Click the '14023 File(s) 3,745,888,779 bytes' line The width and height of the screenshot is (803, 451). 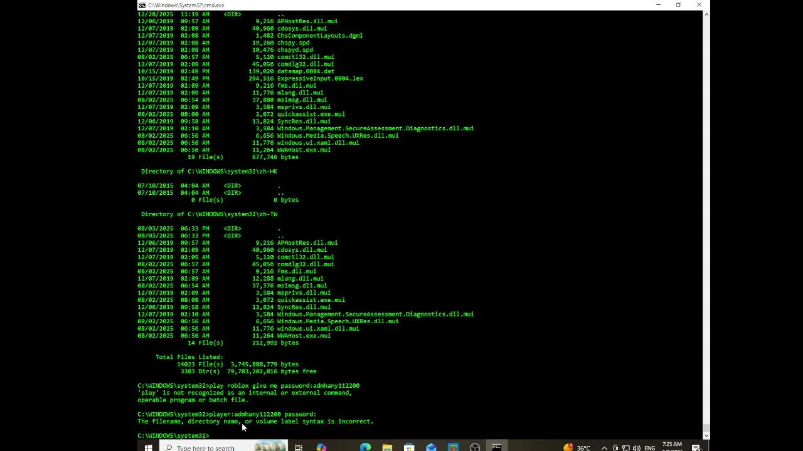point(238,364)
